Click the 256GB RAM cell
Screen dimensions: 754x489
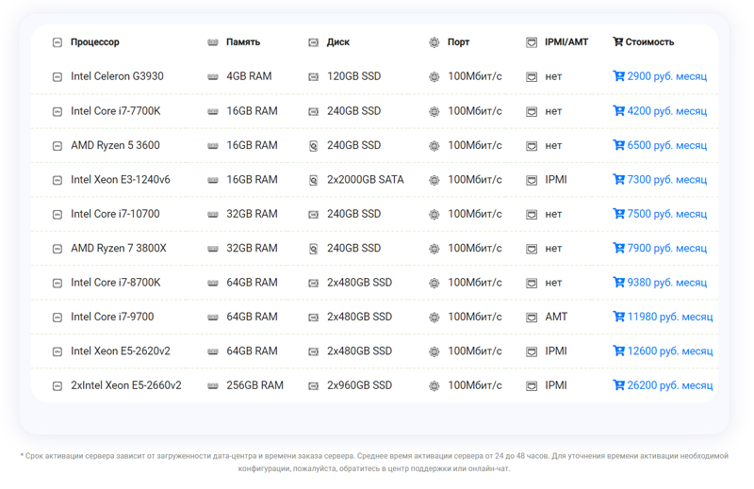point(254,385)
